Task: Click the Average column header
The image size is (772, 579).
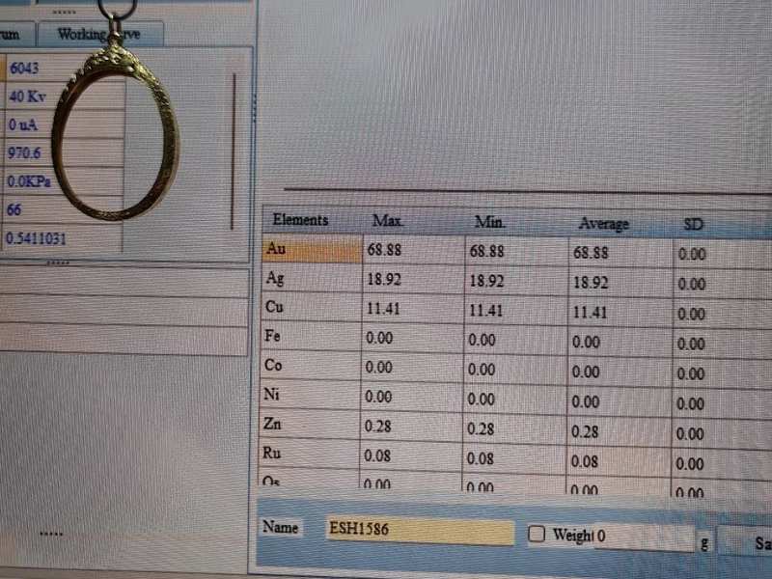Action: (603, 224)
